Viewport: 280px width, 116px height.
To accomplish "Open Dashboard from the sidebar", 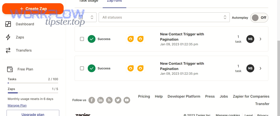I will click(x=25, y=24).
